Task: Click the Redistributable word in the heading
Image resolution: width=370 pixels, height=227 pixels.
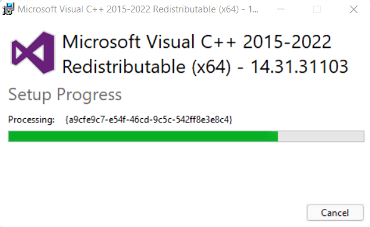Action: pos(124,67)
